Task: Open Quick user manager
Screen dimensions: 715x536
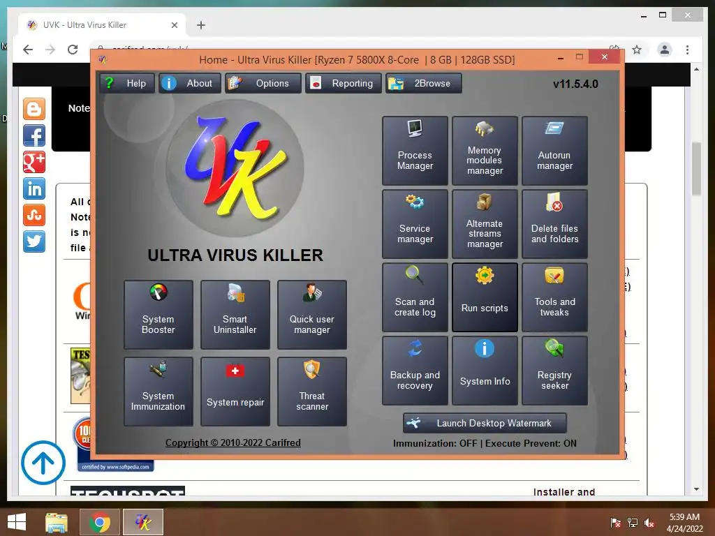Action: pos(312,315)
